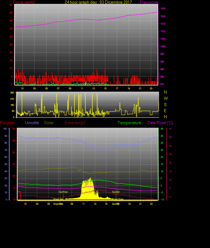Viewport: 210px width, 248px height.
Task: Select the 24 hour graph day title
Action: click(x=98, y=2)
